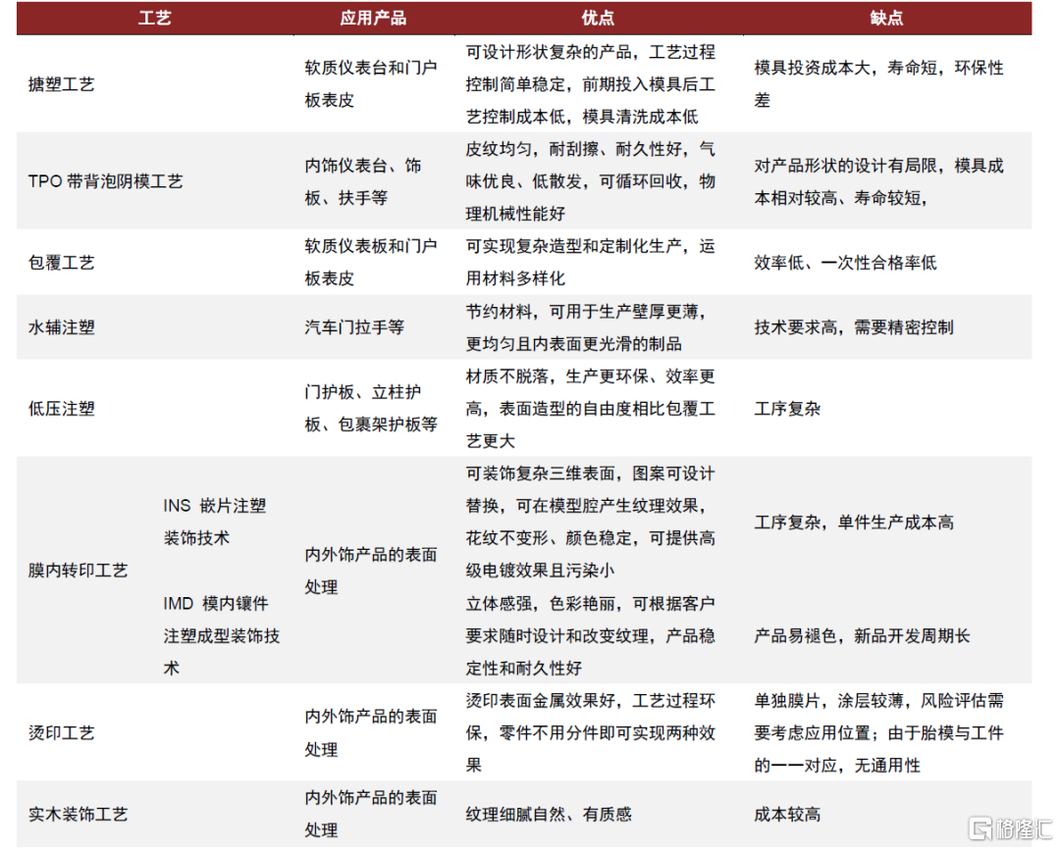The image size is (1060, 848).
Task: Select the 优点 column header
Action: coord(598,18)
